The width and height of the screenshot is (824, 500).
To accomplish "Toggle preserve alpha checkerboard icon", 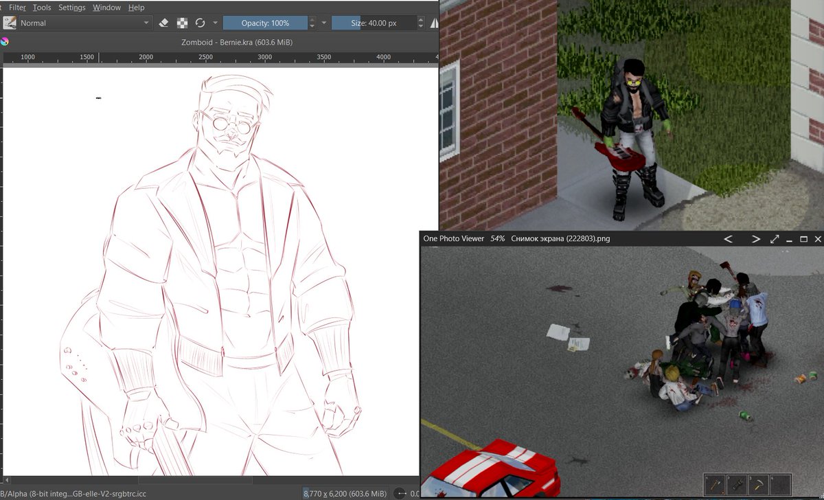I will click(x=182, y=23).
